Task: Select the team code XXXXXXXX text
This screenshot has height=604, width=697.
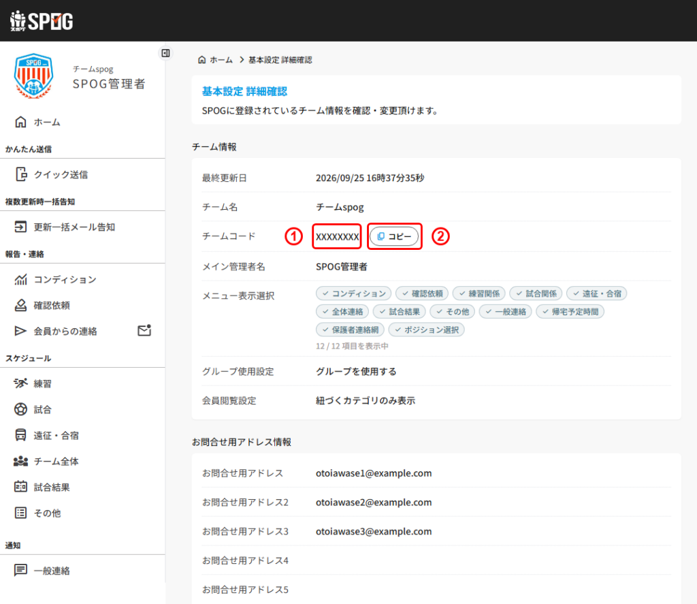Action: click(x=337, y=236)
